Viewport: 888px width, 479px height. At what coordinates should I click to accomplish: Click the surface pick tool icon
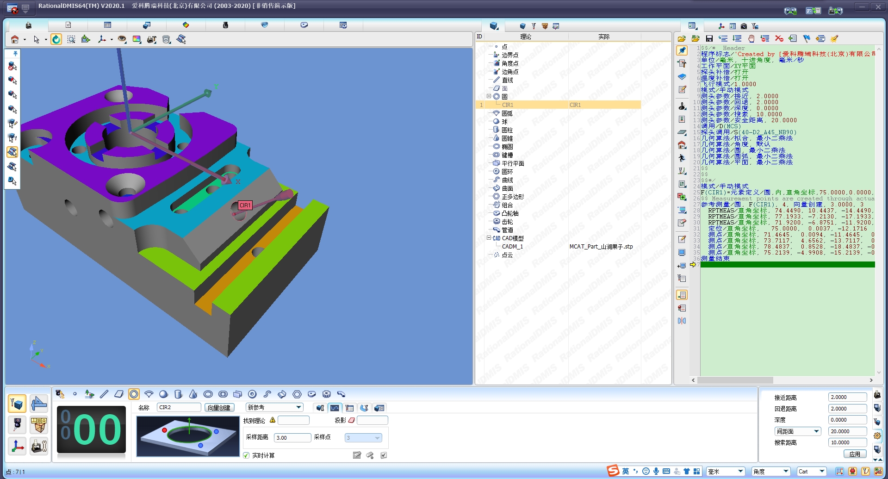[181, 40]
